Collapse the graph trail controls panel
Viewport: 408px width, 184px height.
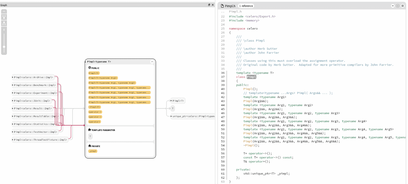coord(4,11)
